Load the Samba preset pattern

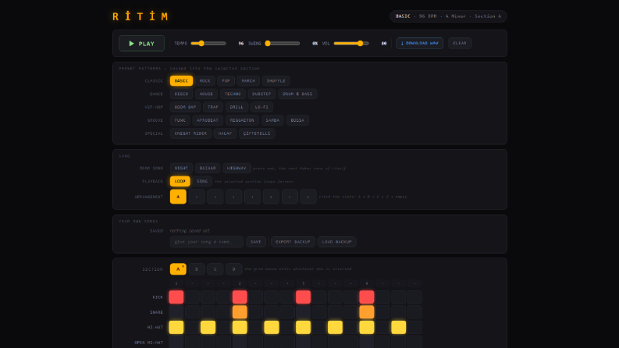coord(272,120)
